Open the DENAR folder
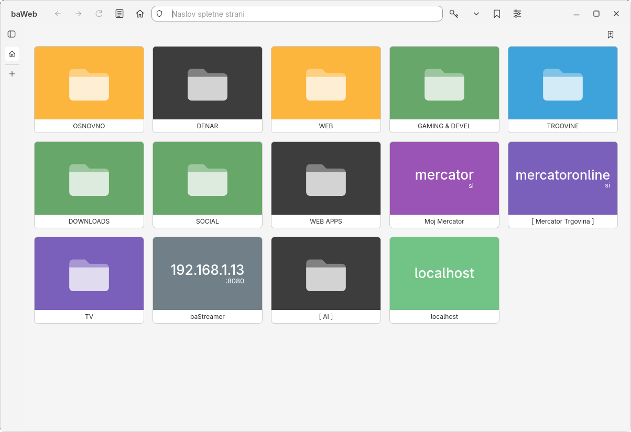Viewport: 631px width, 432px height. click(208, 90)
